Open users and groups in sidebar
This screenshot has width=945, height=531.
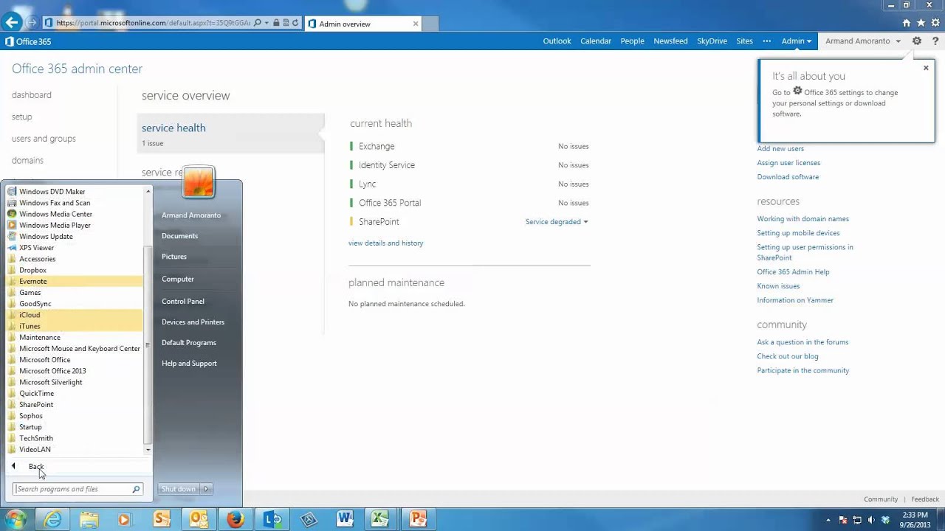pos(44,139)
